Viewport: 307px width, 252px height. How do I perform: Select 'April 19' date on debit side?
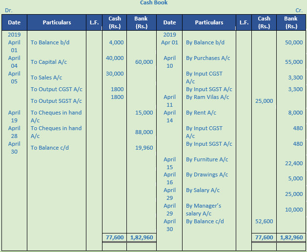(x=14, y=116)
